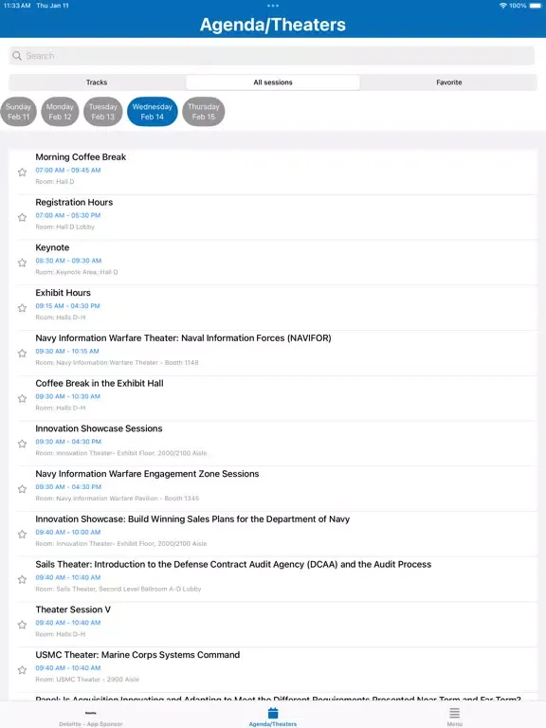Click Room Navy Information Warfare Theater Booth 1148

[117, 363]
